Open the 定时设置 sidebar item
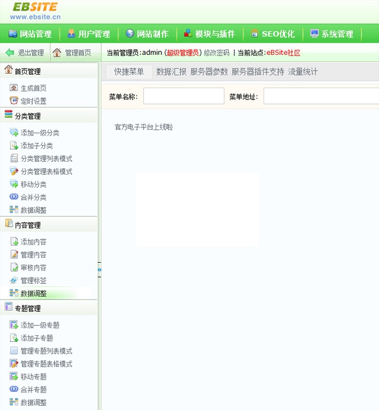Screen dimensions: 379x410 click(x=33, y=101)
